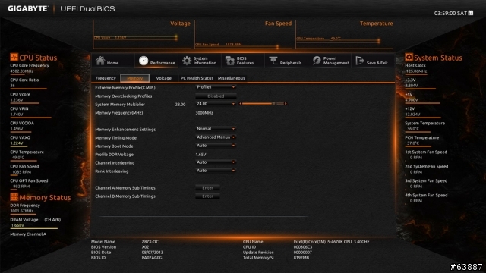This screenshot has height=273, width=486.
Task: Click the CPU Vcore 1.236V reading
Action: point(17,100)
